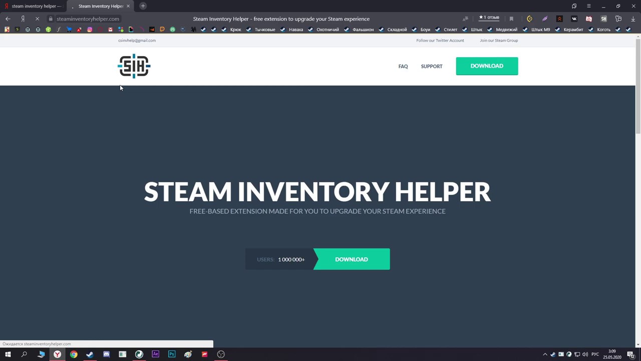
Task: Open the Yandex home button beside the back arrow
Action: (23, 19)
